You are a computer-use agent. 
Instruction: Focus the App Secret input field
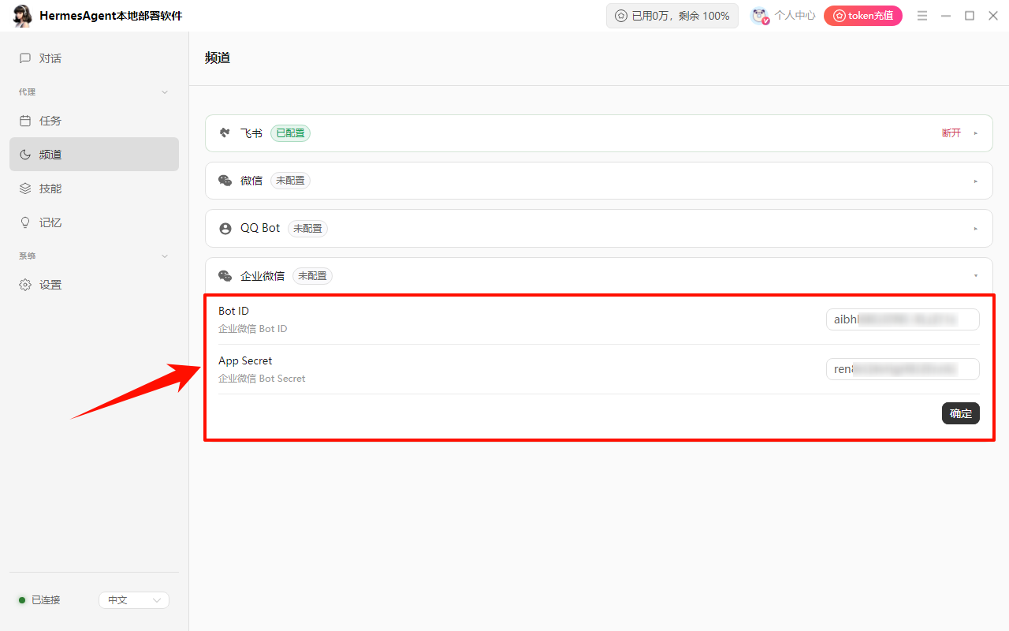(x=903, y=369)
